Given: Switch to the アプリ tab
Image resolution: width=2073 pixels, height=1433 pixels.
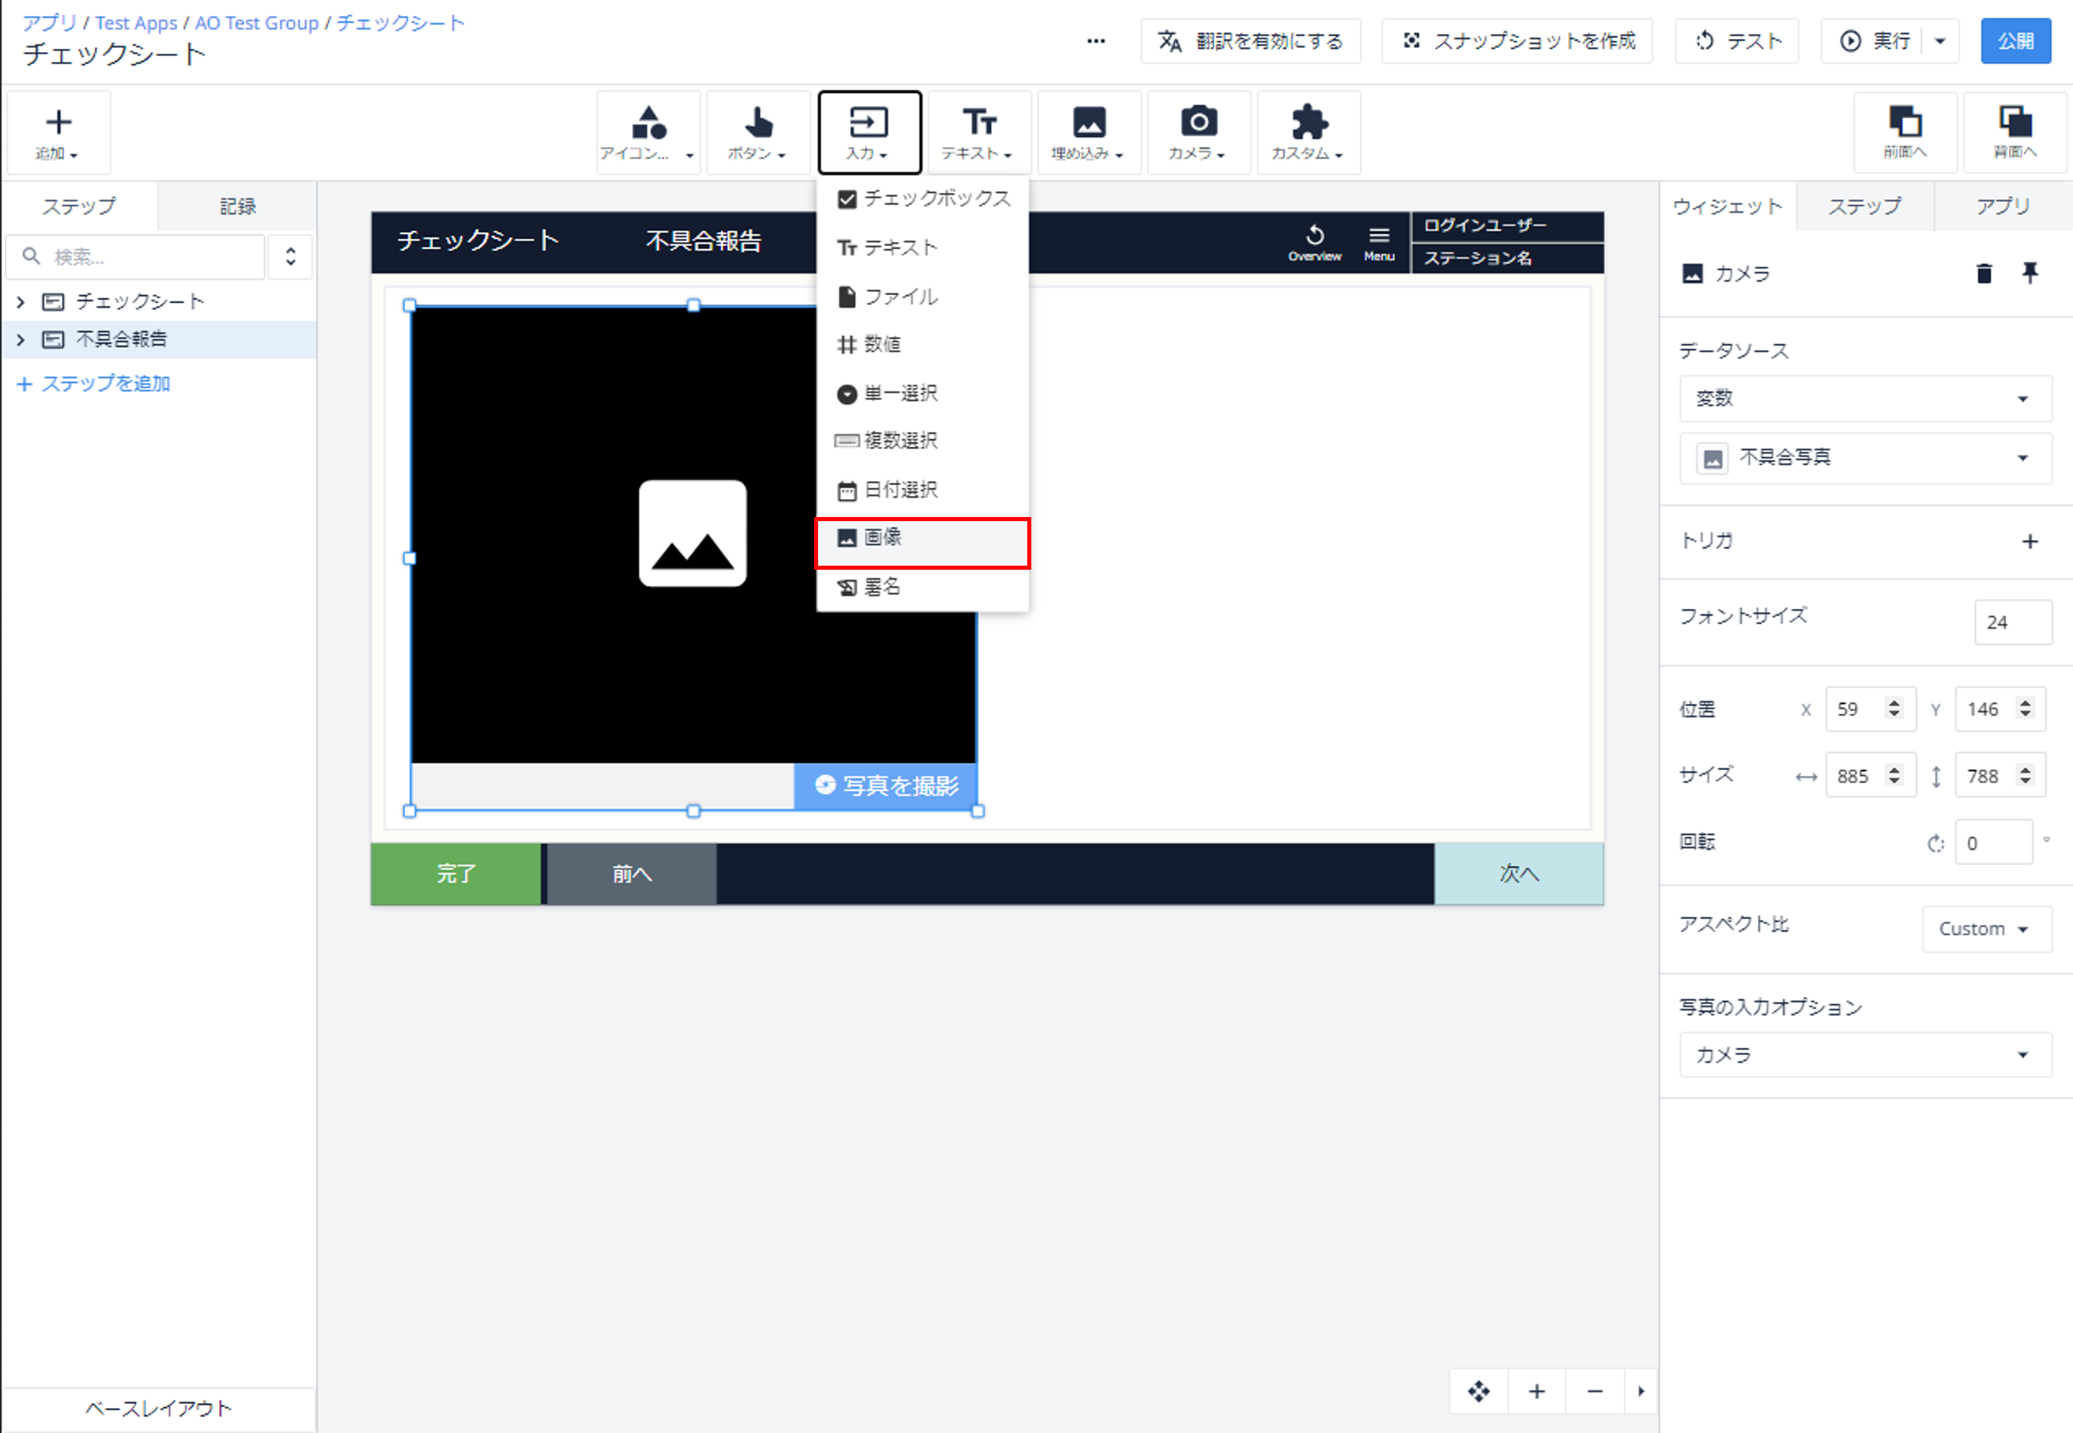Looking at the screenshot, I should point(2003,206).
